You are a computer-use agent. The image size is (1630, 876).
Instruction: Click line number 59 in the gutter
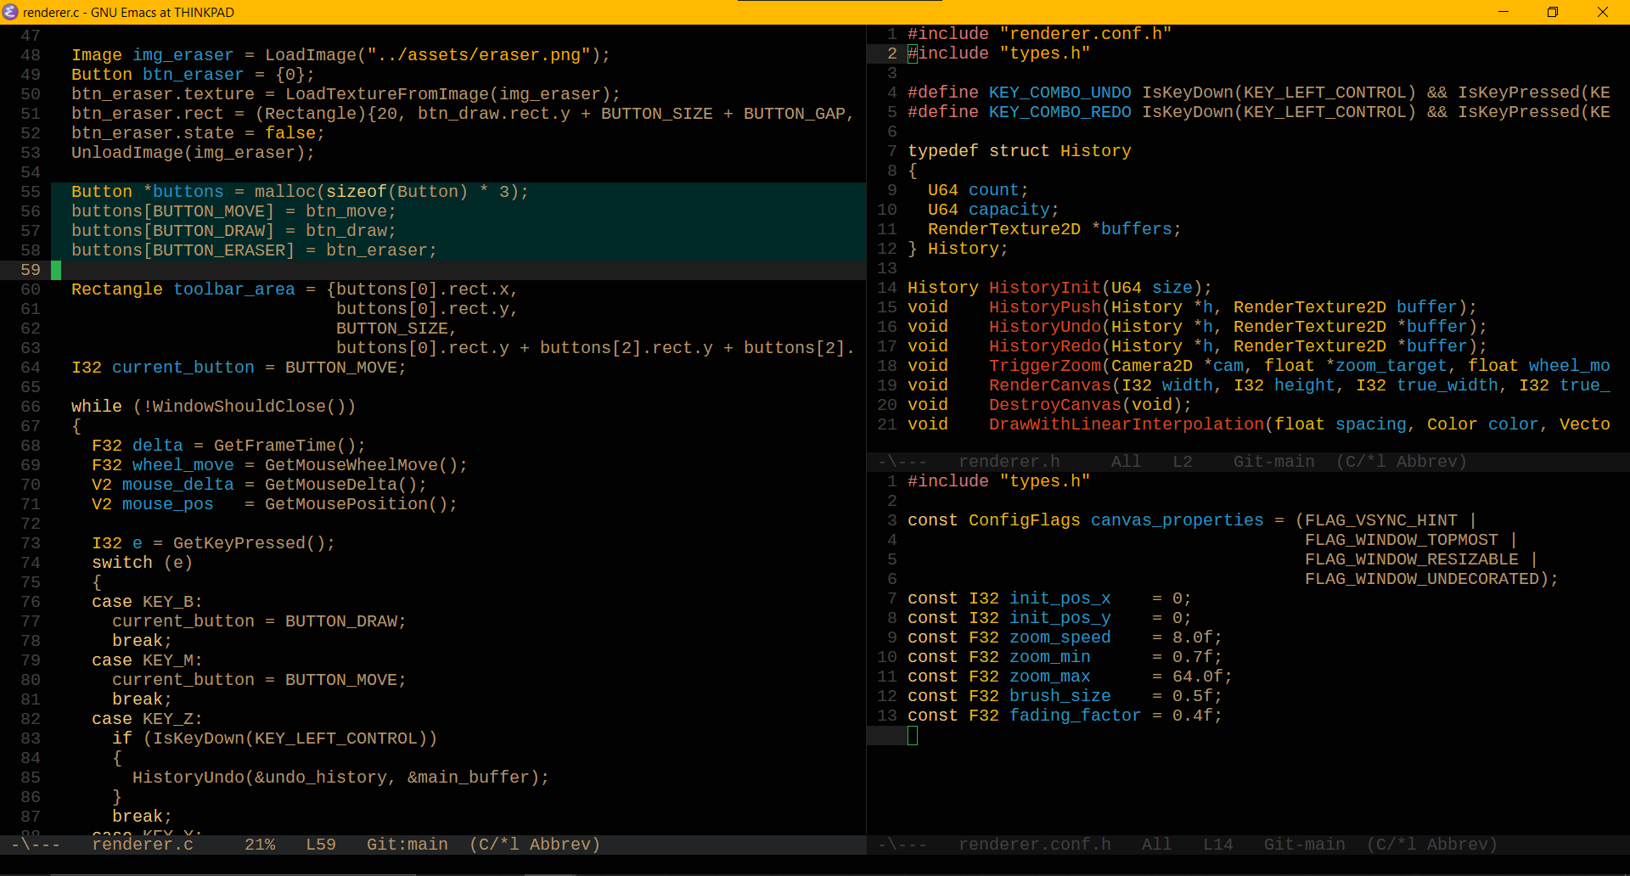[x=31, y=270]
